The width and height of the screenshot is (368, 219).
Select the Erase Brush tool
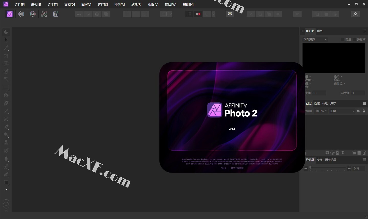pos(6,127)
